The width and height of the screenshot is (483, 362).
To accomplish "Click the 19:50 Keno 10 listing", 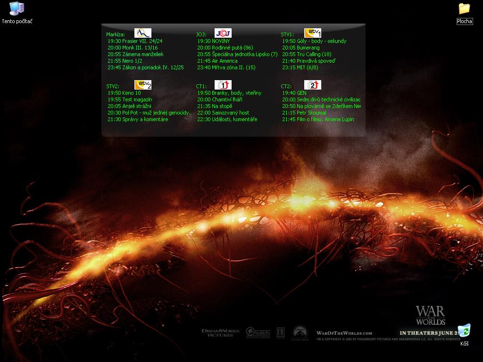I will [x=124, y=93].
